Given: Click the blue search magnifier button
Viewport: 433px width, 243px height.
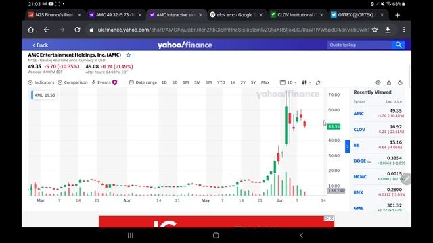Looking at the screenshot, I should click(x=398, y=45).
